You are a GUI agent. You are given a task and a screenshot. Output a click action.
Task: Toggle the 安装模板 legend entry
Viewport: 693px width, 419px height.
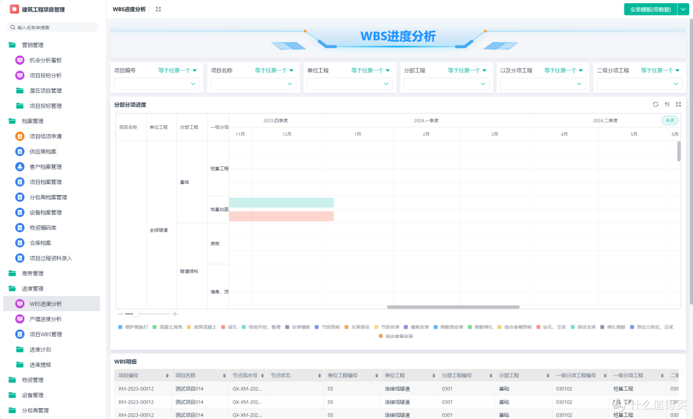pos(298,327)
